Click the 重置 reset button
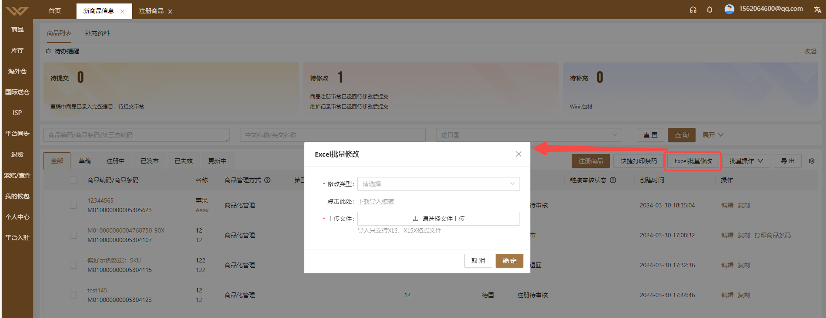Image resolution: width=826 pixels, height=318 pixels. (x=650, y=135)
